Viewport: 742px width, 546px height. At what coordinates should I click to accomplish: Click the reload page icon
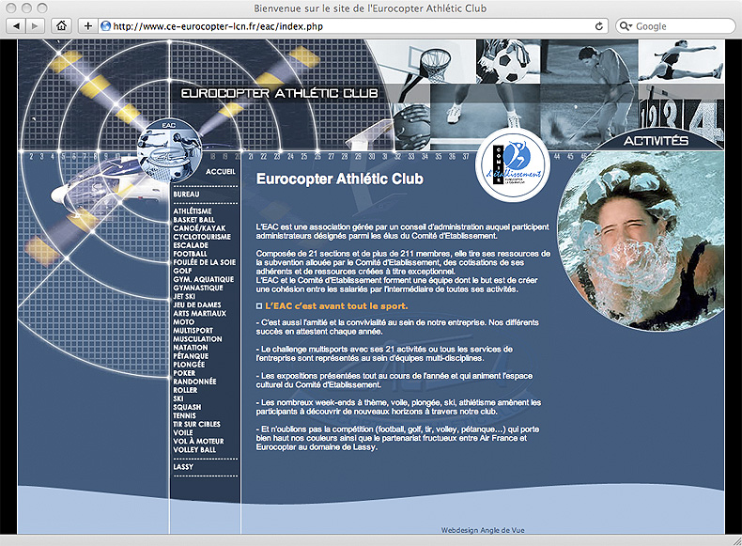click(598, 26)
